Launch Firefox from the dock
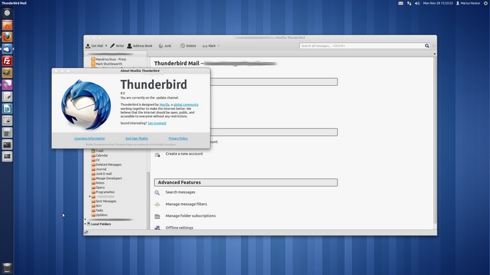Screen dimensions: 490x275 7,37
